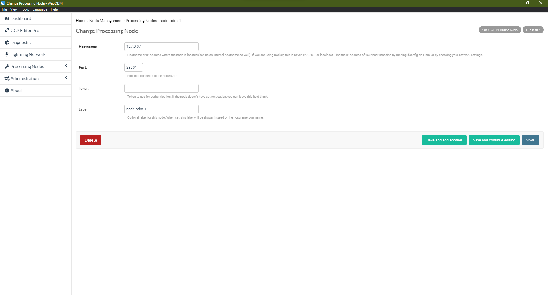Click the WebODM logo in title bar
Viewport: 548px width, 295px height.
pos(3,3)
